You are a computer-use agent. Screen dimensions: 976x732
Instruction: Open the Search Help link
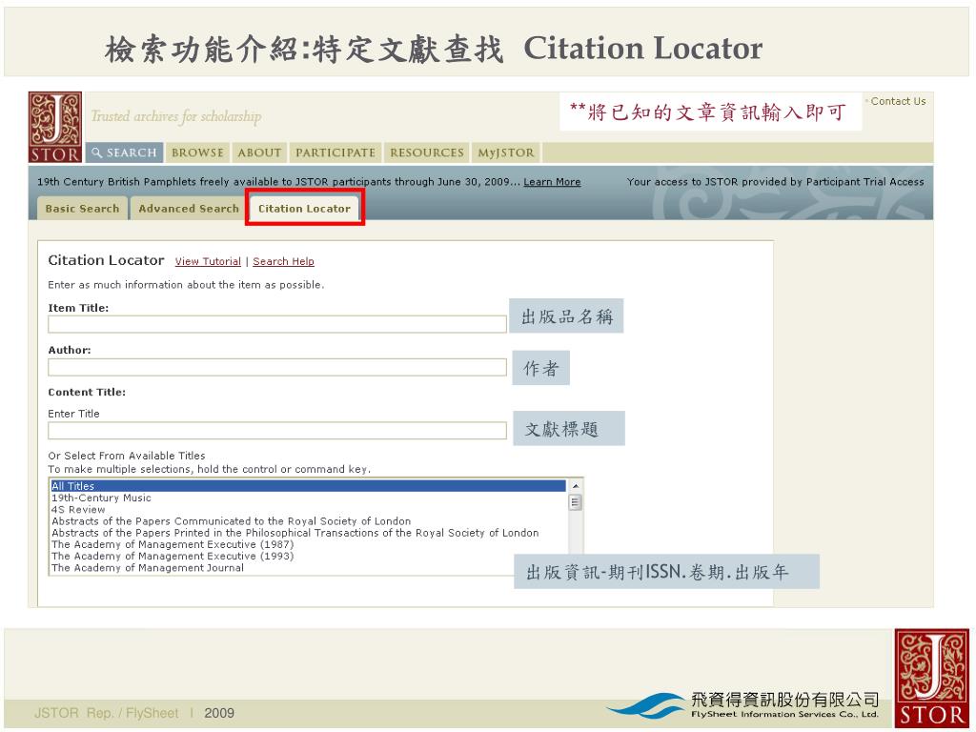[283, 261]
